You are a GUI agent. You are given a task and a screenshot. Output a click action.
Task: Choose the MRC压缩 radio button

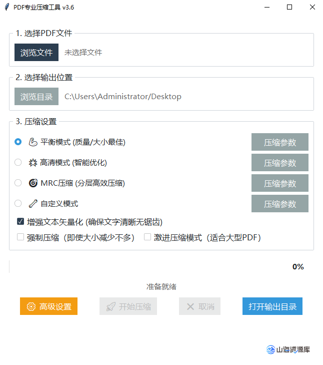(18, 183)
